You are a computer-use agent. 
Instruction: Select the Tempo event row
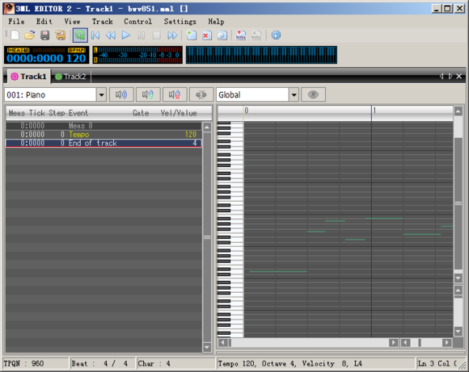click(x=104, y=134)
